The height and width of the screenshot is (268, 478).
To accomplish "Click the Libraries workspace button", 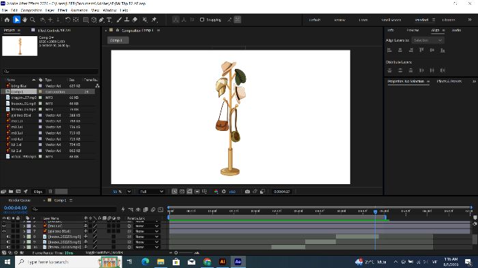I will pos(449,20).
